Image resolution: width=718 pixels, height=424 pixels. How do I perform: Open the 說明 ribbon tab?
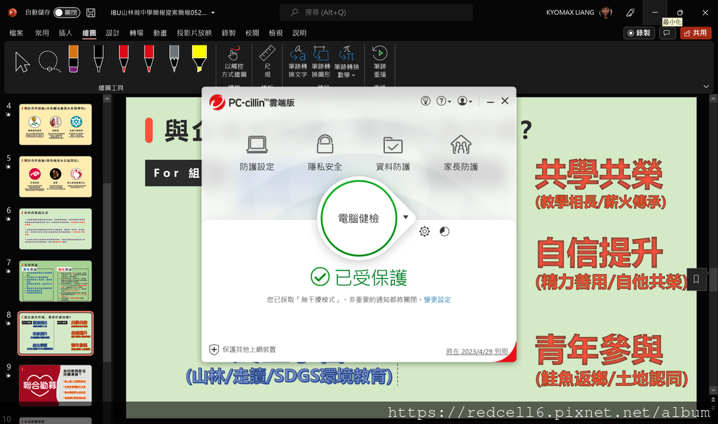tap(299, 33)
